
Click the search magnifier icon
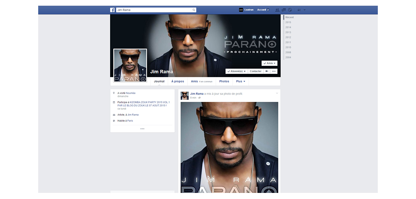pos(194,10)
